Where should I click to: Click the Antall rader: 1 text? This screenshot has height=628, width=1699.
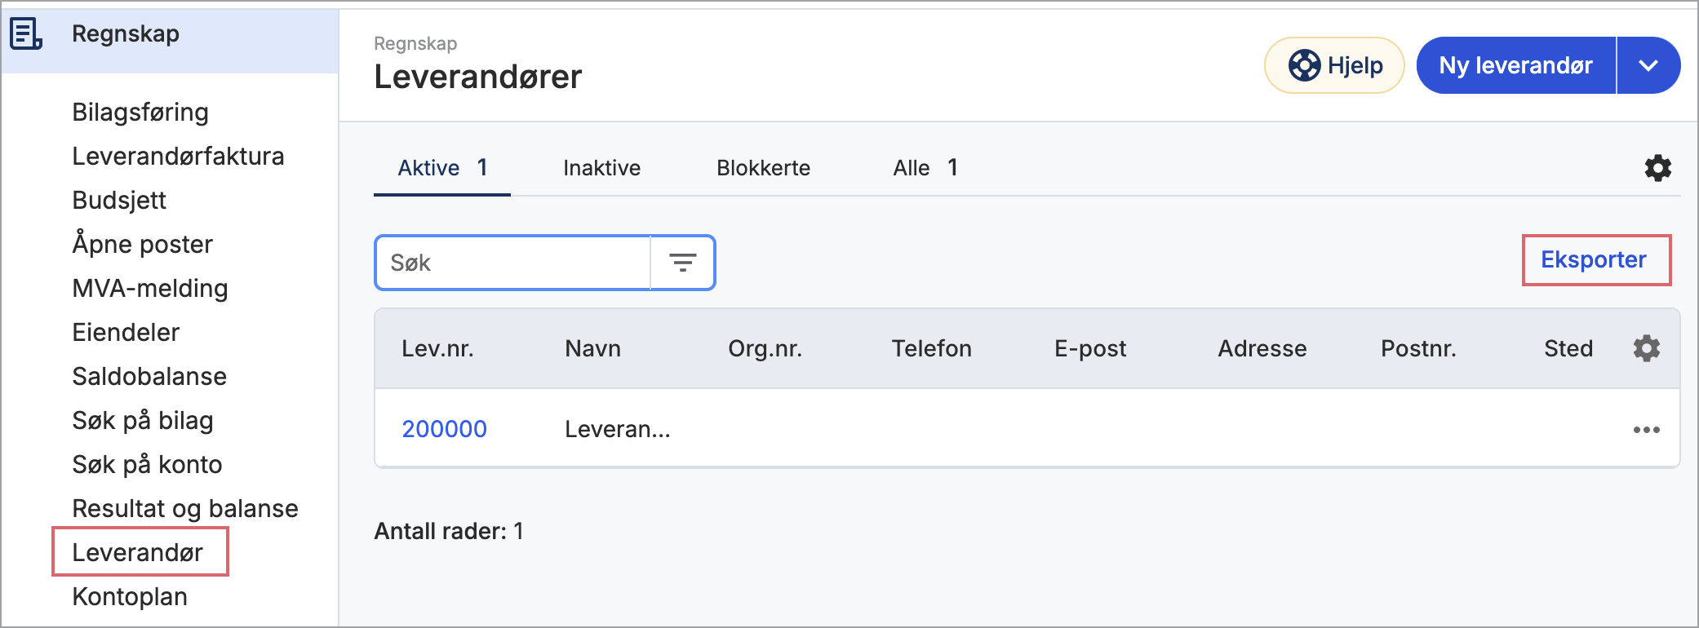coord(449,531)
